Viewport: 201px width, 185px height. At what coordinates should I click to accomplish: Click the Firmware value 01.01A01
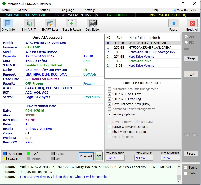point(33,47)
